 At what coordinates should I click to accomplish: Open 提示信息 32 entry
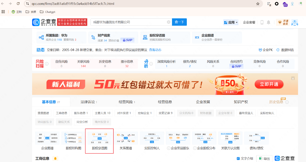tap(127, 64)
